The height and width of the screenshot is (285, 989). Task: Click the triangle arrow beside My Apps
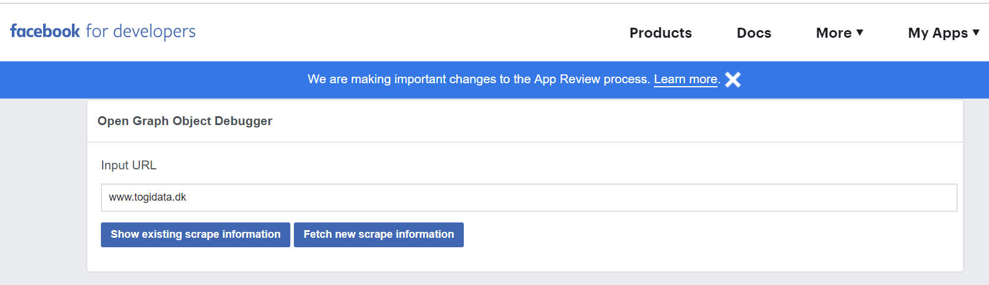tap(976, 32)
